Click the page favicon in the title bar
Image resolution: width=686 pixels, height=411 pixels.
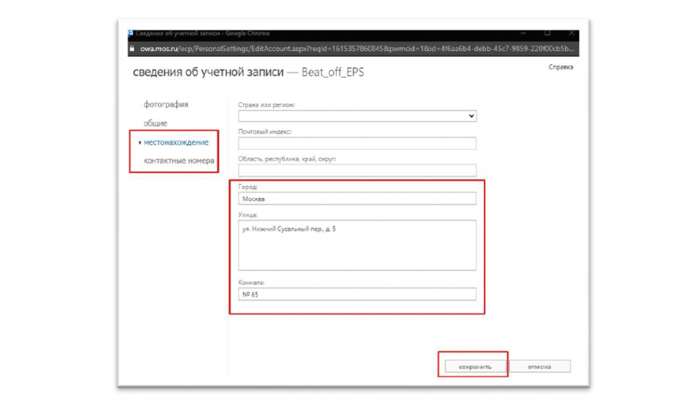pos(131,33)
